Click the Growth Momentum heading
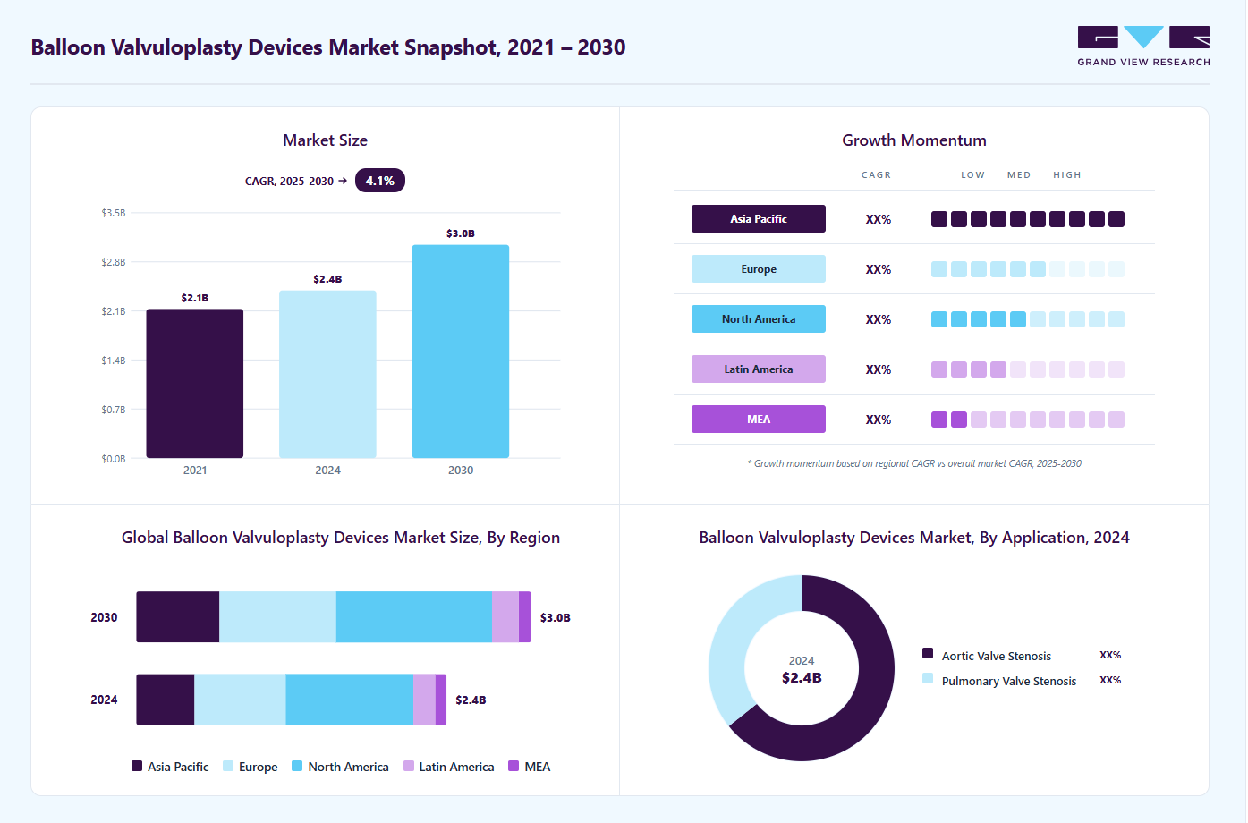Viewport: 1248px width, 823px height. [914, 140]
